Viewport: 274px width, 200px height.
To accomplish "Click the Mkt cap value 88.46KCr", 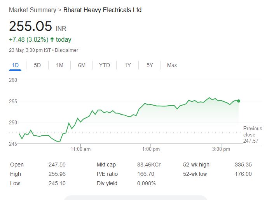I will point(149,165).
